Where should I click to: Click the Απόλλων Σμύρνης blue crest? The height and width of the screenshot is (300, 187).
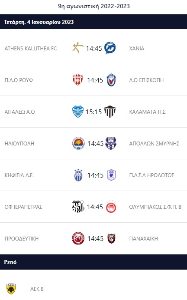111,143
